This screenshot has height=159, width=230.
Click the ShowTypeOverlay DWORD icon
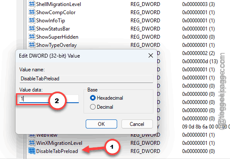(32, 45)
